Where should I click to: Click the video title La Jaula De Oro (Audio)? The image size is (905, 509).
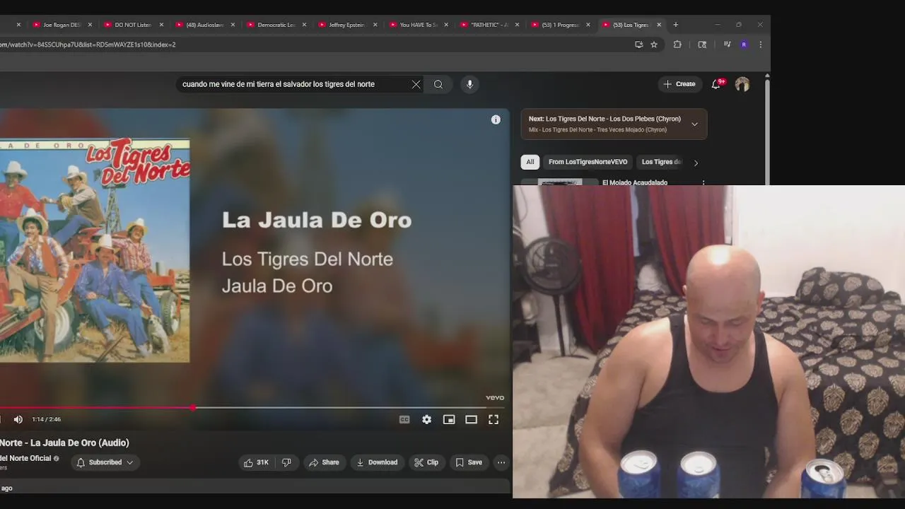click(64, 443)
